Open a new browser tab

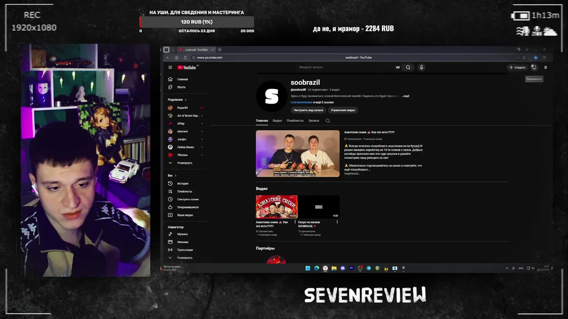pyautogui.click(x=220, y=50)
